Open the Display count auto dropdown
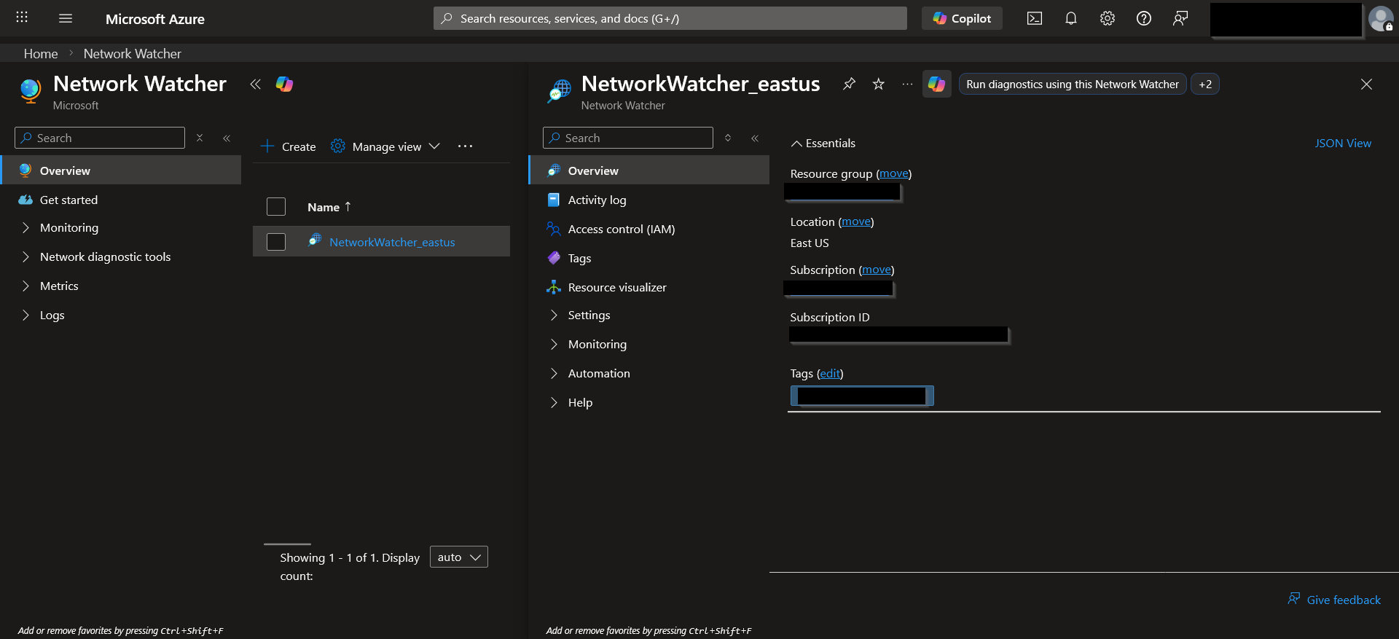Screen dimensions: 1399x639 click(459, 557)
